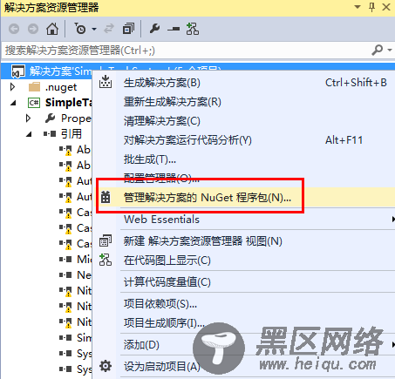Collapse the 引用 references node
This screenshot has width=395, height=379.
pos(29,134)
